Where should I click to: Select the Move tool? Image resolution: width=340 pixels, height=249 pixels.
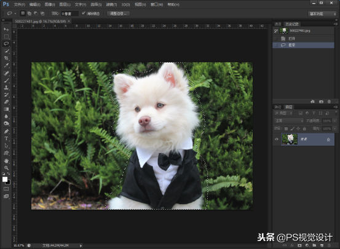(6, 30)
